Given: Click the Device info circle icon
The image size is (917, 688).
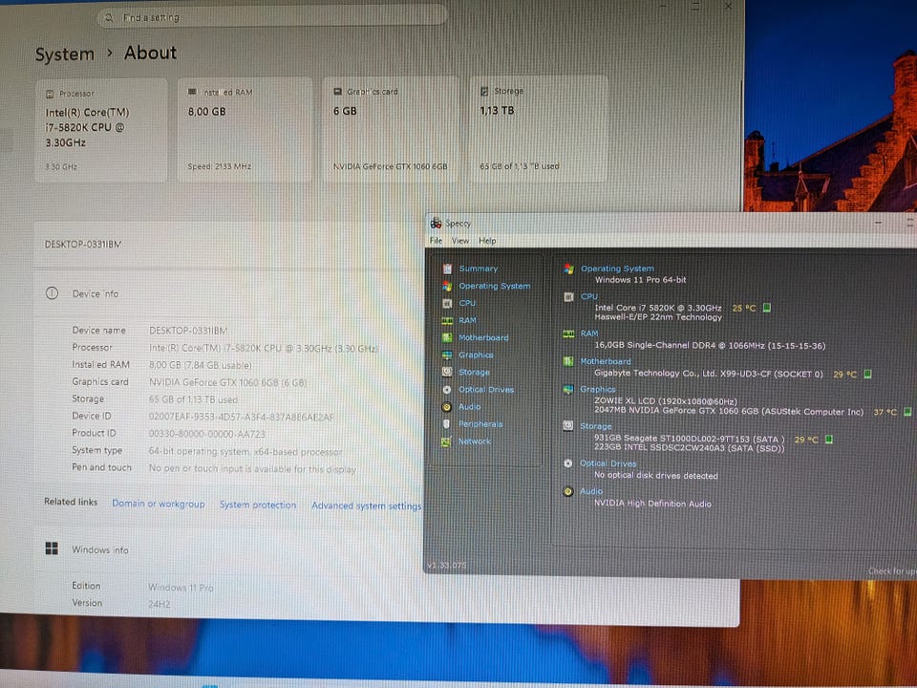Looking at the screenshot, I should [x=52, y=293].
